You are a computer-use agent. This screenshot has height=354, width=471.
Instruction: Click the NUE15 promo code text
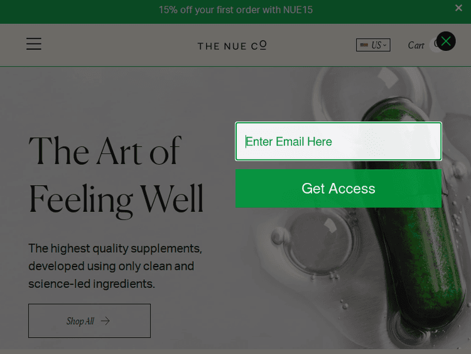[298, 10]
